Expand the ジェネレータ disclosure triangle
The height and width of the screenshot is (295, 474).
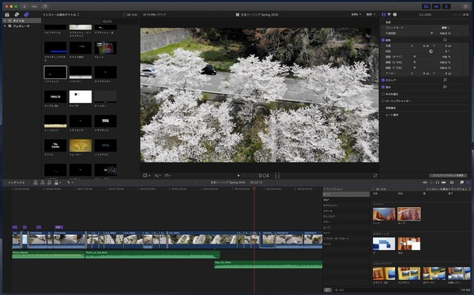5,26
